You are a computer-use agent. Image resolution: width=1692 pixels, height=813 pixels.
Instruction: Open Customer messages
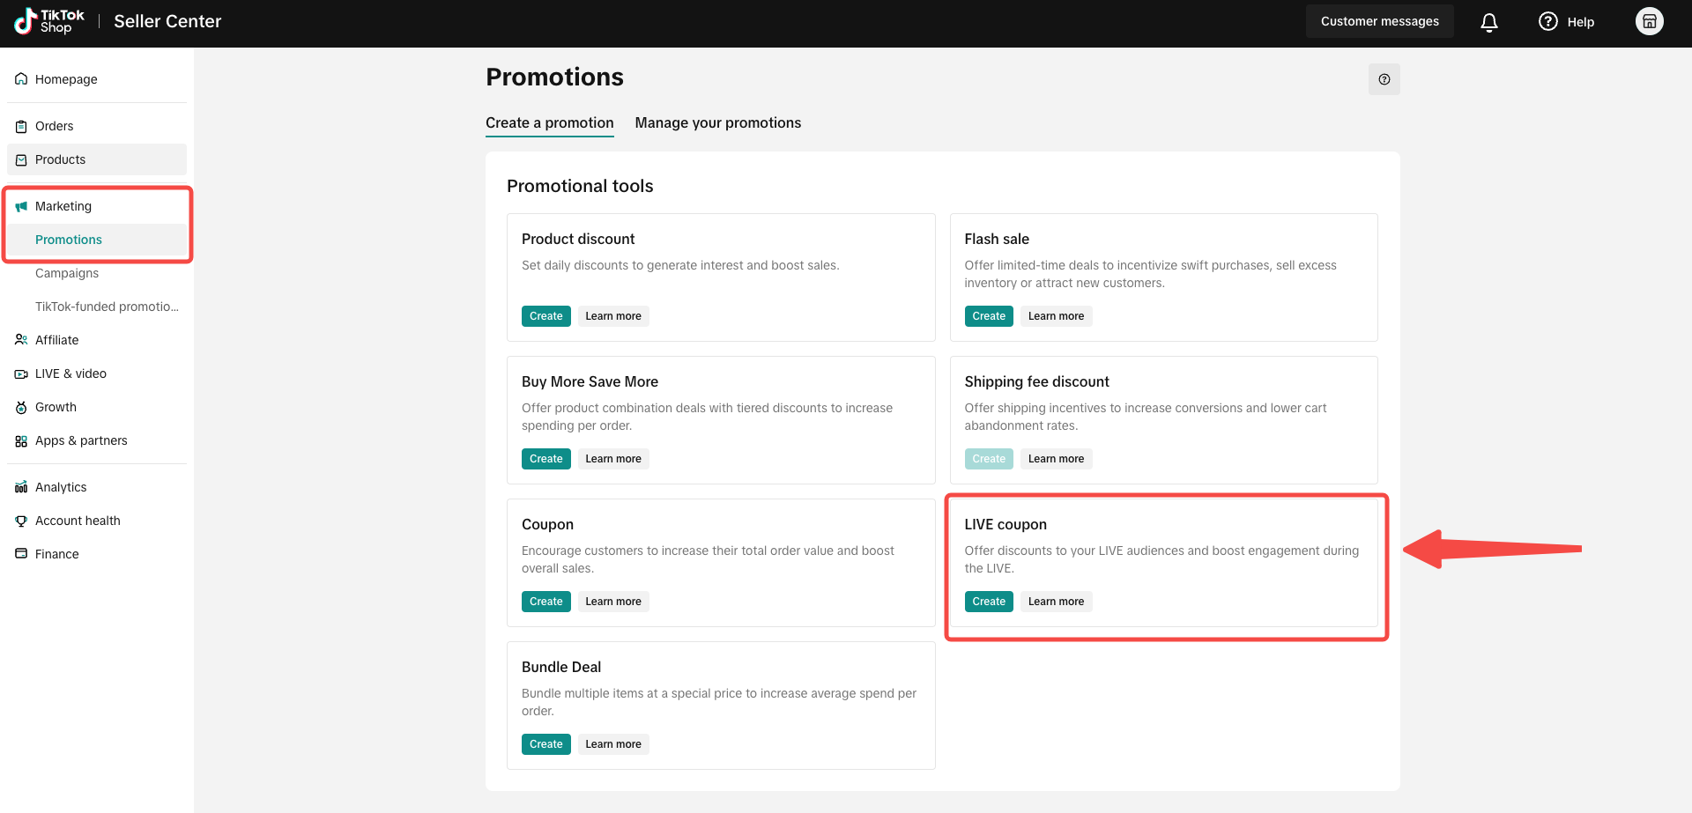point(1380,21)
